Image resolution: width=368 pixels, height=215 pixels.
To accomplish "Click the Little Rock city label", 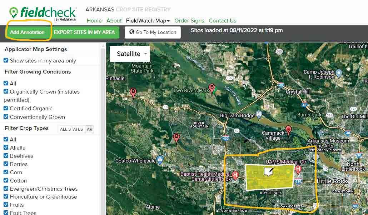I will pyautogui.click(x=332, y=181).
